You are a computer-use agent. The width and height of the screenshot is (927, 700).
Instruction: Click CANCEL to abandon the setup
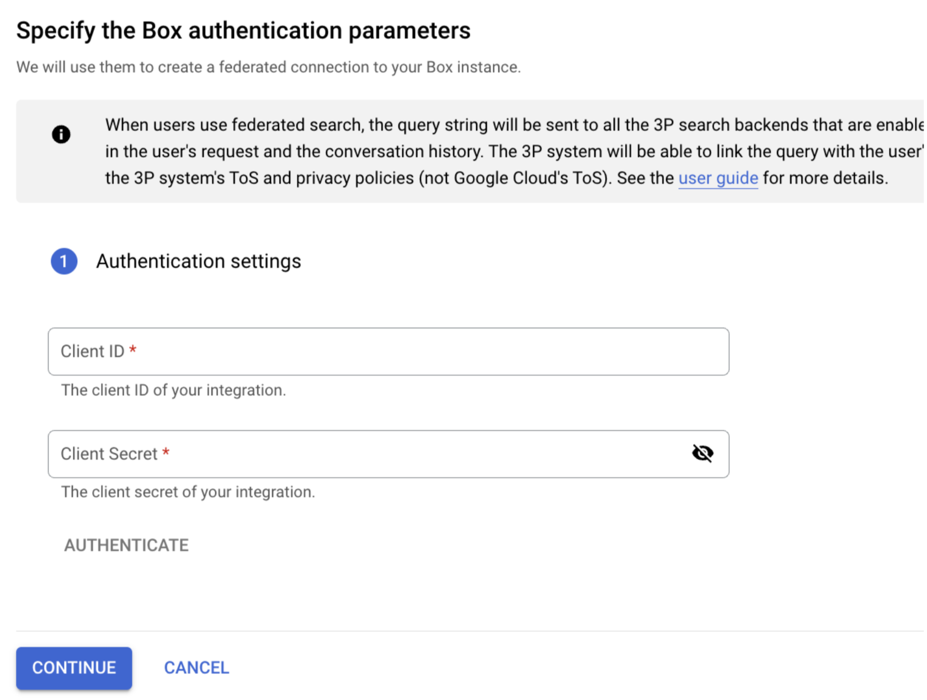click(x=196, y=667)
